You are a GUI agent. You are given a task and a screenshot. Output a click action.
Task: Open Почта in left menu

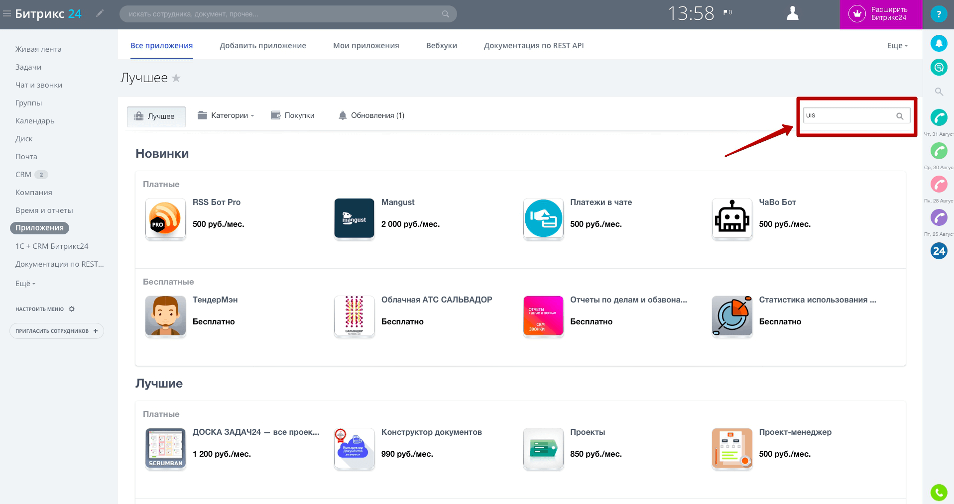[26, 157]
